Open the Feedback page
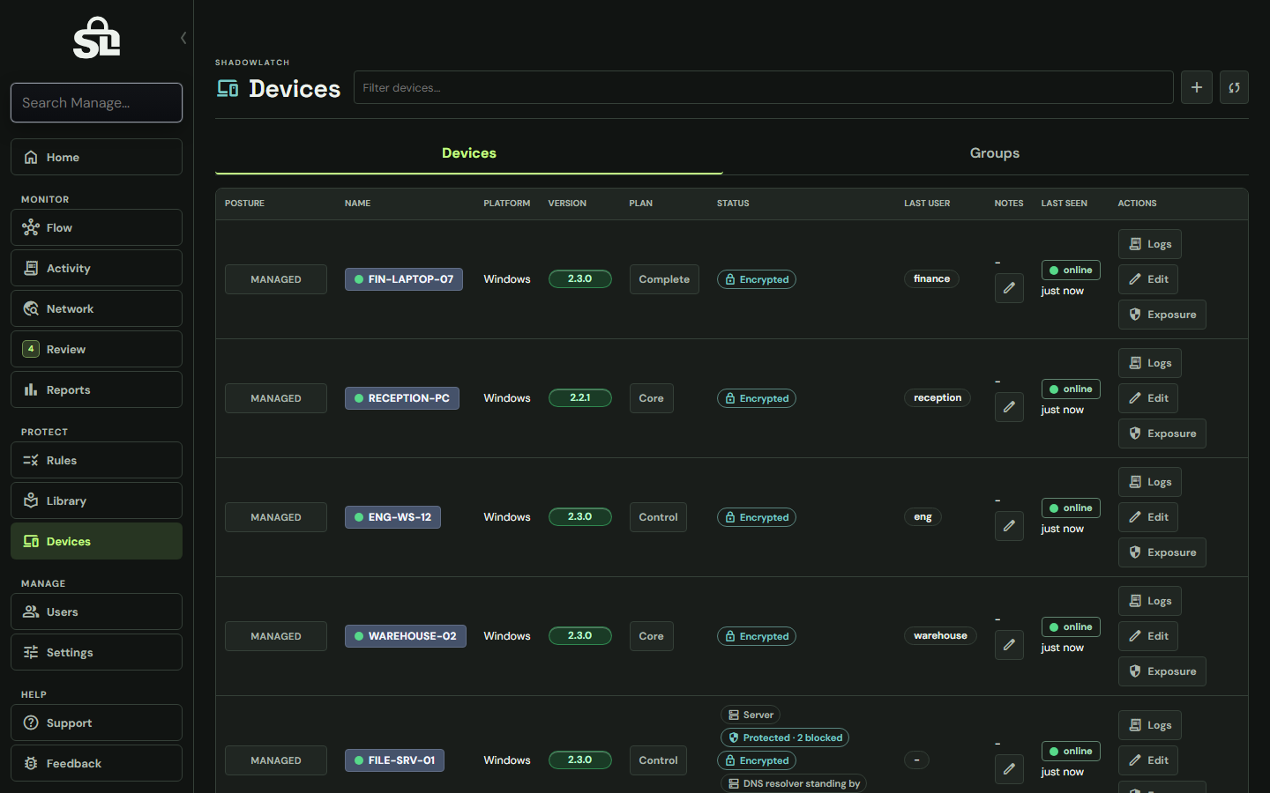Screen dimensions: 1270x793 coord(96,763)
